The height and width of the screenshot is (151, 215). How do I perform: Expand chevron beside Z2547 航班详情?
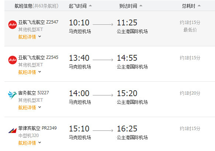[x=39, y=36]
